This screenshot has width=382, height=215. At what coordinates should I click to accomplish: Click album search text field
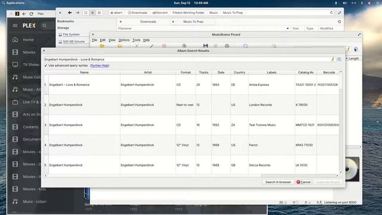(x=187, y=59)
